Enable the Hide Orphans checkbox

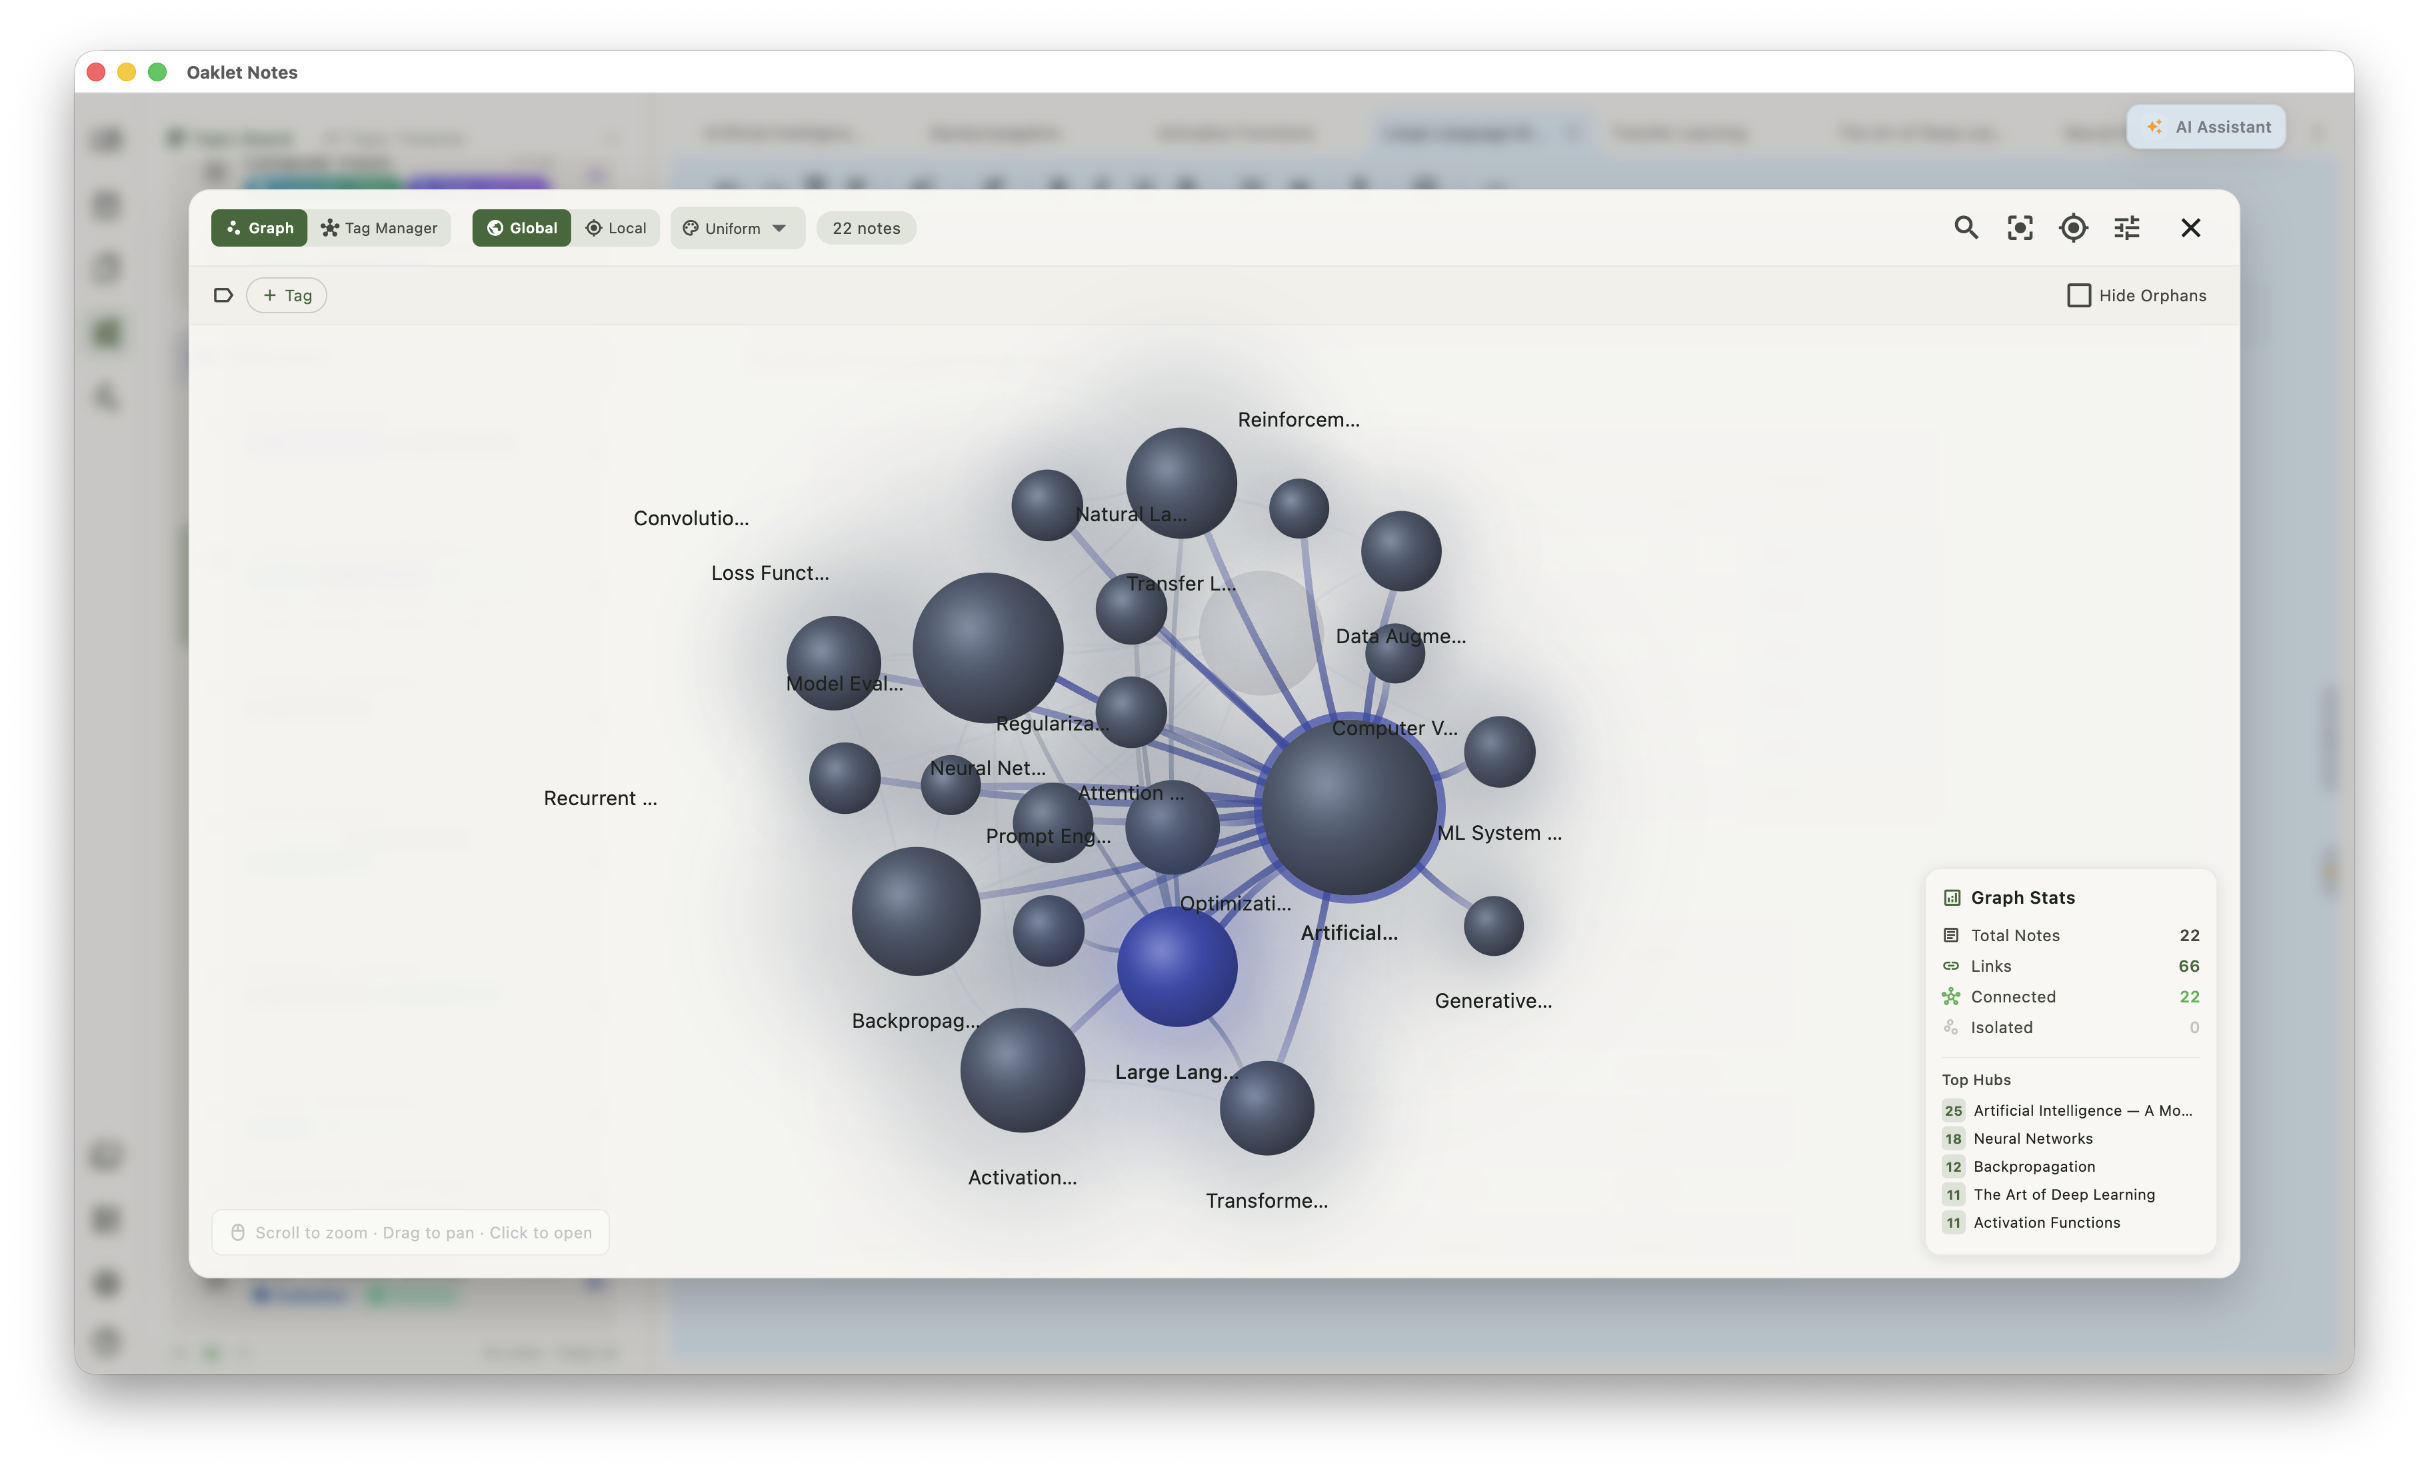point(2080,295)
